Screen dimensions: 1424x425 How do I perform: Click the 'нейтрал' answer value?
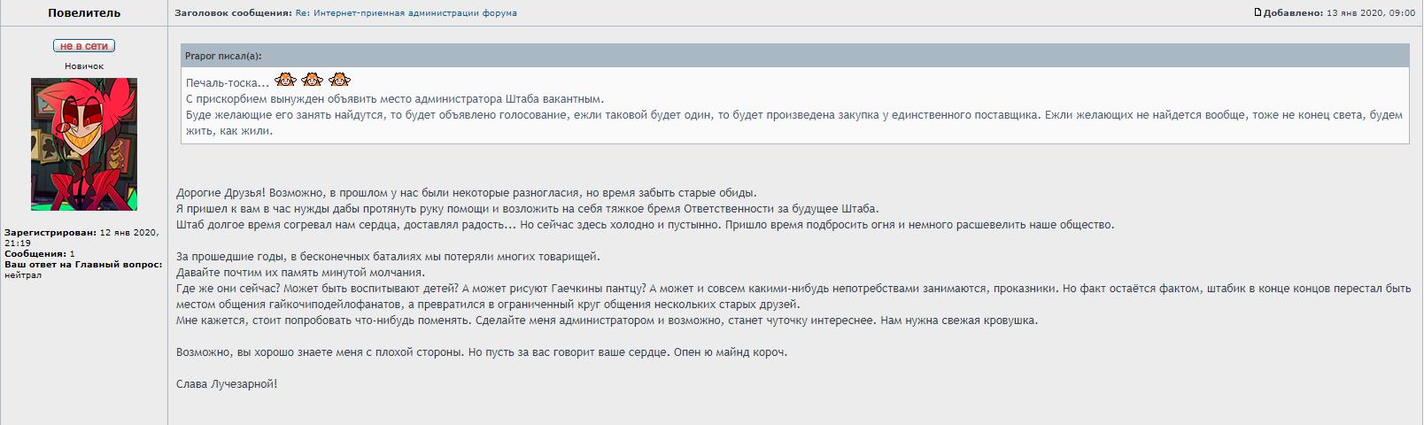coord(23,275)
